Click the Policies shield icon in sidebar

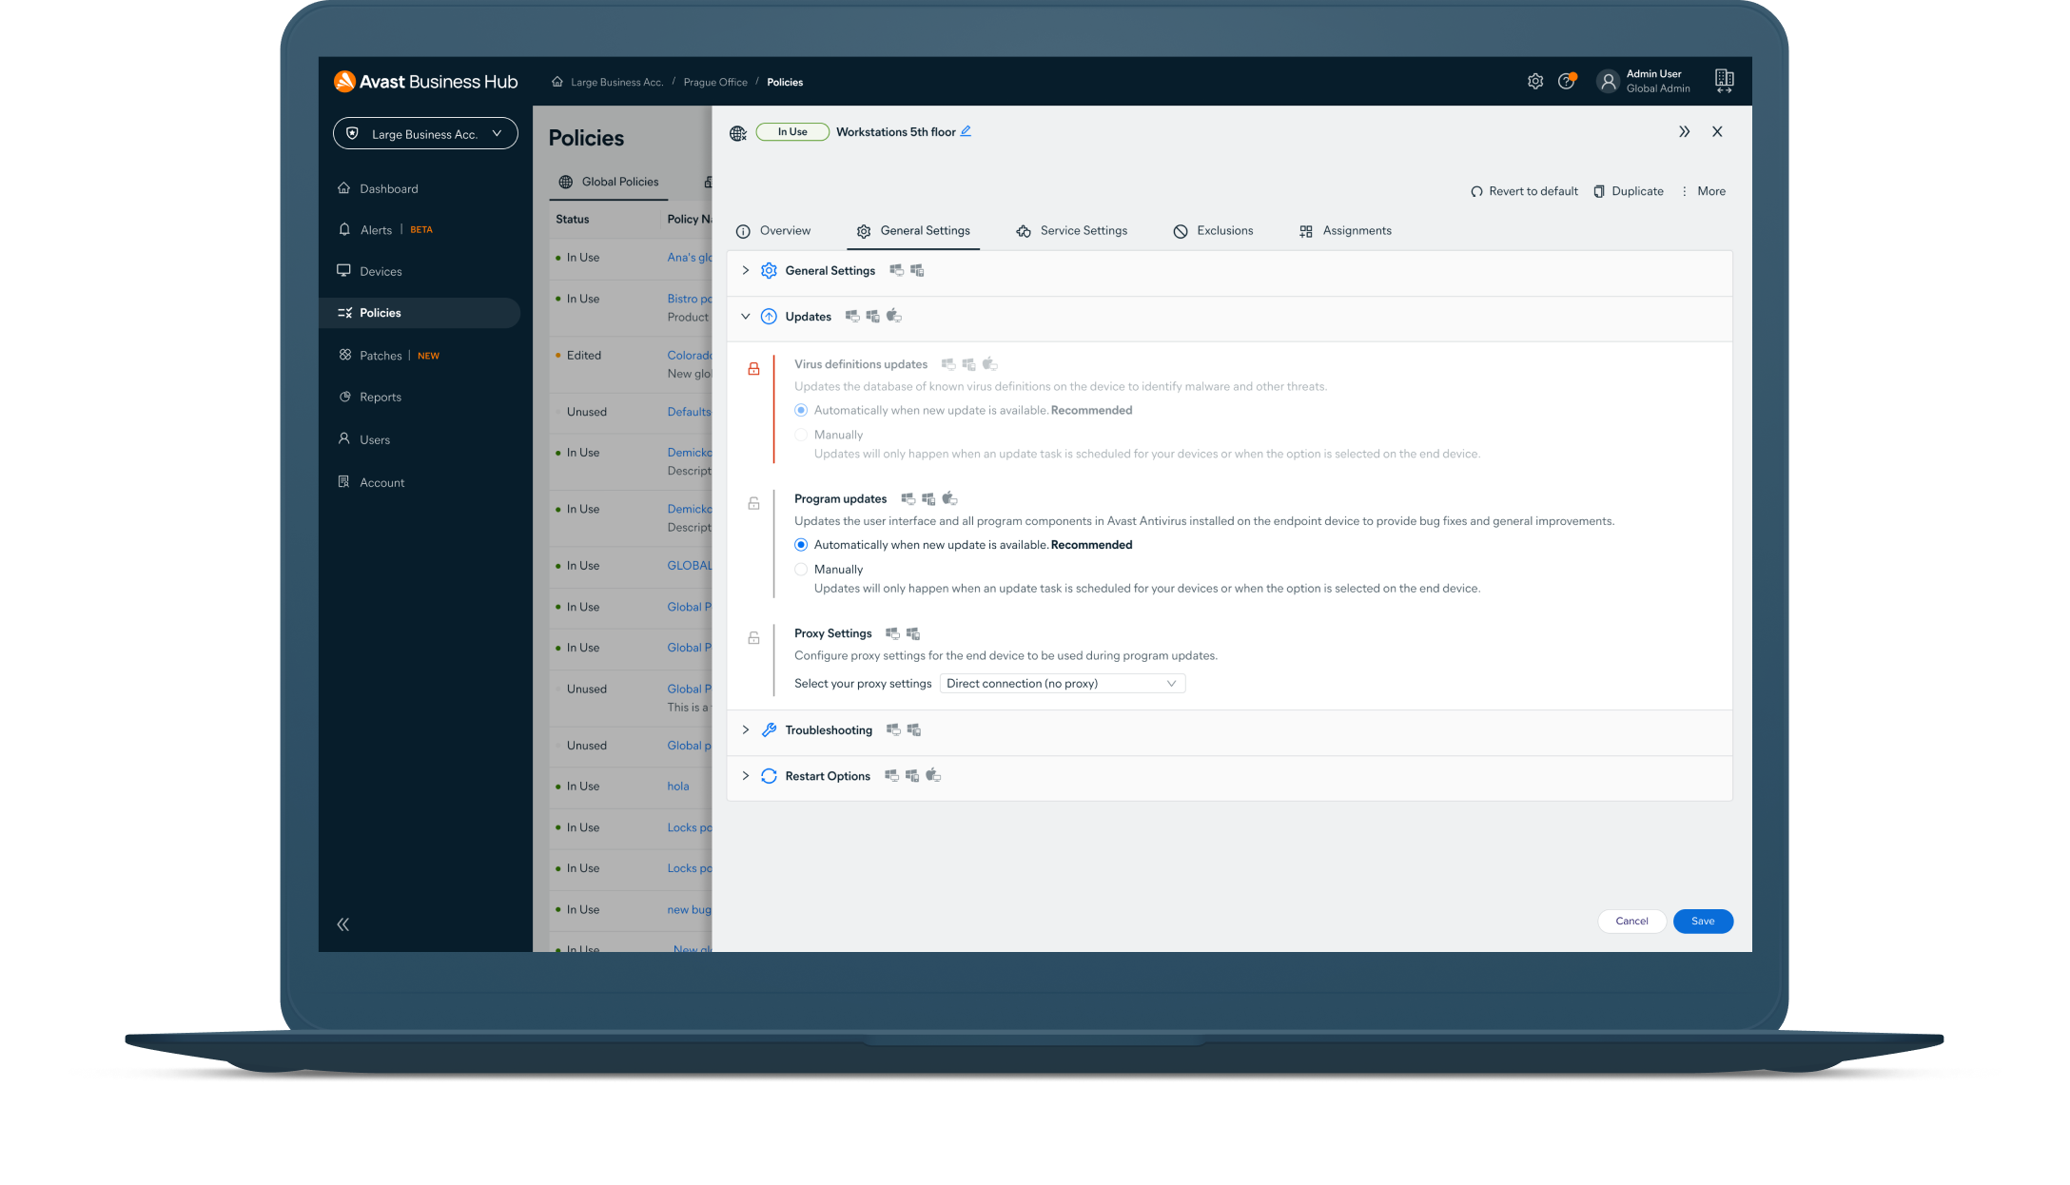344,313
